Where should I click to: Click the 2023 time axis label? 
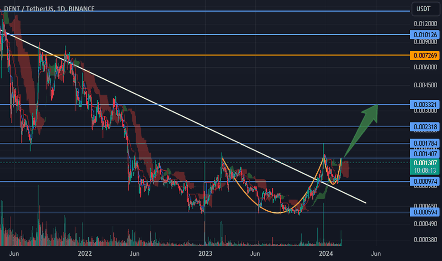point(205,253)
